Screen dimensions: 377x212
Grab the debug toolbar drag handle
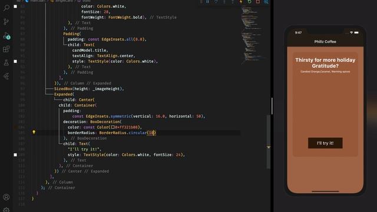(x=201, y=2)
